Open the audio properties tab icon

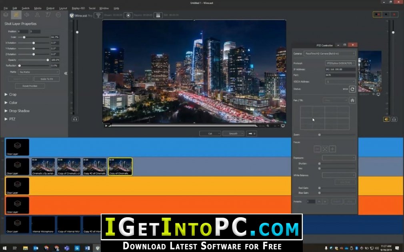point(26,15)
